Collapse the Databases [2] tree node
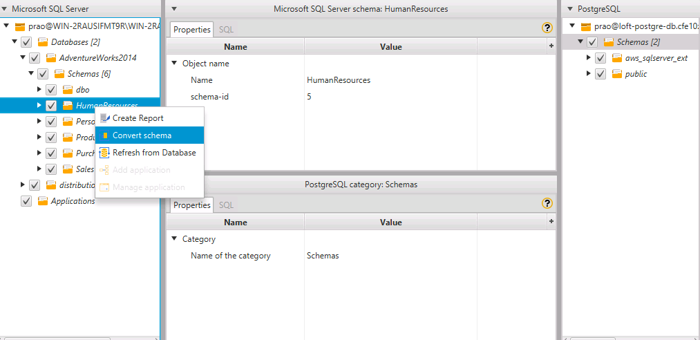 click(x=15, y=41)
